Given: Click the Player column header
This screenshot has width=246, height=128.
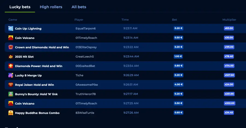Looking at the screenshot, I should 79,20.
